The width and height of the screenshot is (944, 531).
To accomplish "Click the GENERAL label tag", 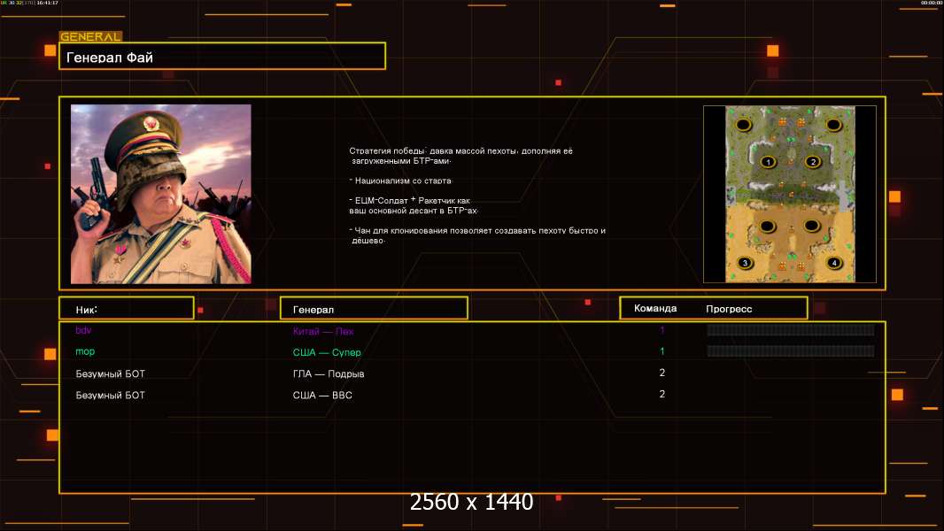I will click(x=91, y=36).
